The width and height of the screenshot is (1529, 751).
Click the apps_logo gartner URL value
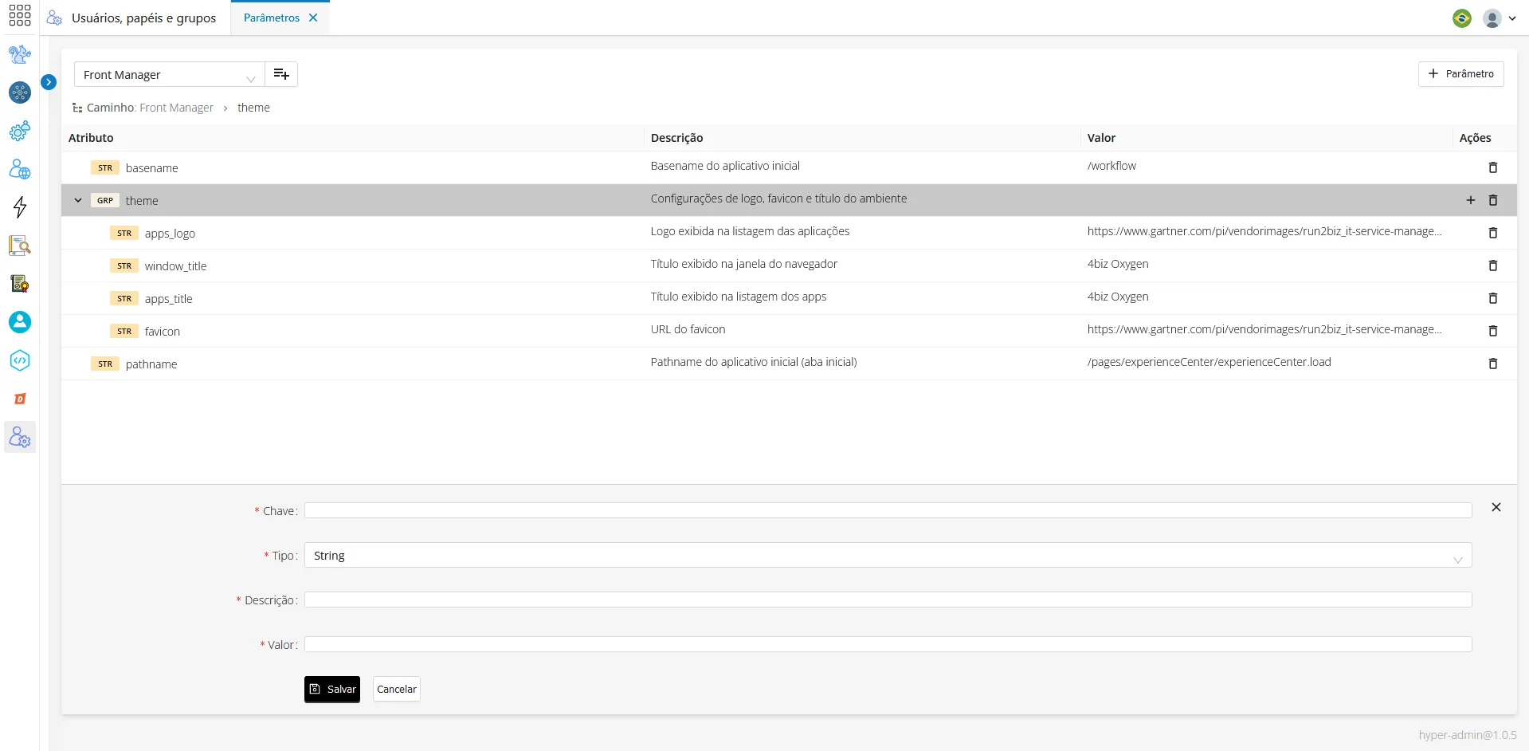click(1264, 231)
